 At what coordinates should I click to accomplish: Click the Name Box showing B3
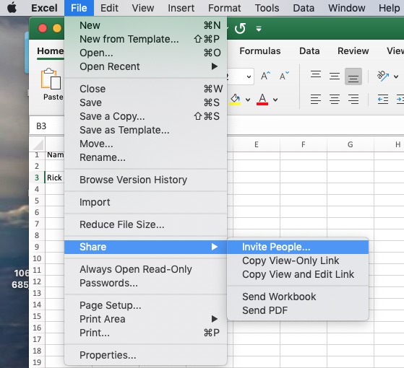tap(47, 126)
